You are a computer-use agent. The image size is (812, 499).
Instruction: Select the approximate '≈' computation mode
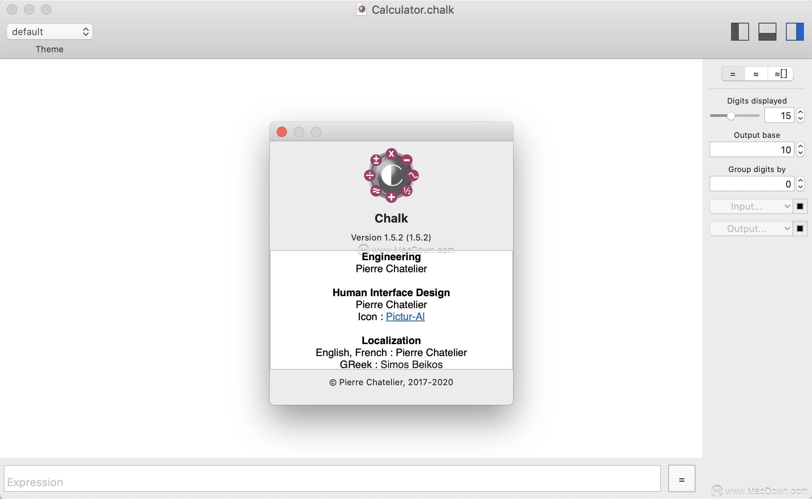756,74
